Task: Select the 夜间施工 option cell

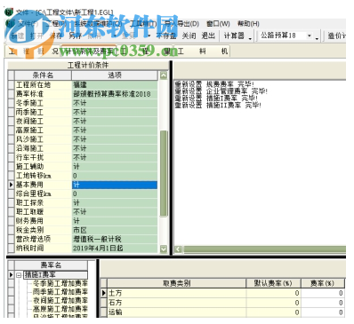Action: (115, 122)
